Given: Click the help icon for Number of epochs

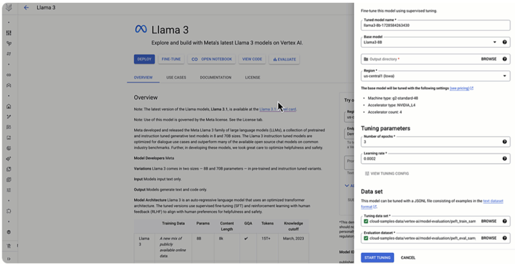Looking at the screenshot, I should click(x=505, y=141).
